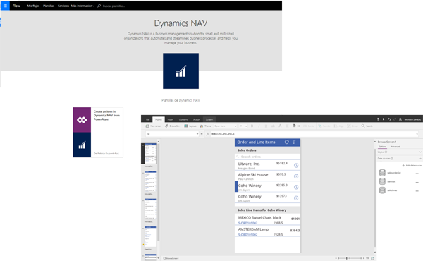The width and height of the screenshot is (423, 261).
Task: Toggle Underline formatting
Action: 266,126
